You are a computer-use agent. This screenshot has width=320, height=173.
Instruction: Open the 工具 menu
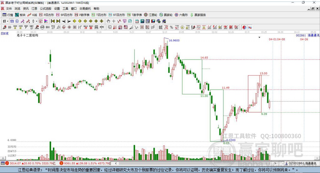tap(65, 8)
